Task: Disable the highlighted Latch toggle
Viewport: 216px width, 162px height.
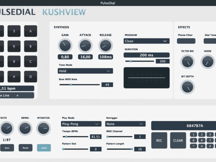Action: (x=44, y=148)
